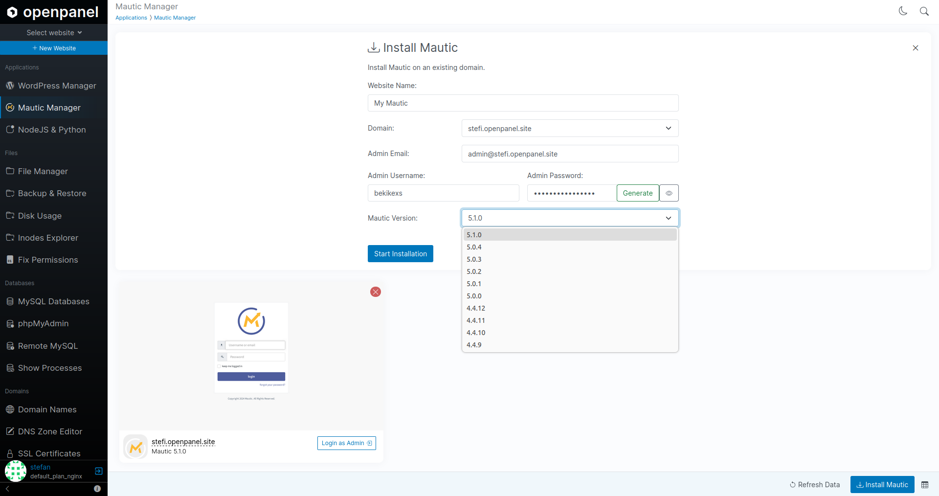Click the File Manager folder icon
The width and height of the screenshot is (939, 496).
pyautogui.click(x=10, y=171)
